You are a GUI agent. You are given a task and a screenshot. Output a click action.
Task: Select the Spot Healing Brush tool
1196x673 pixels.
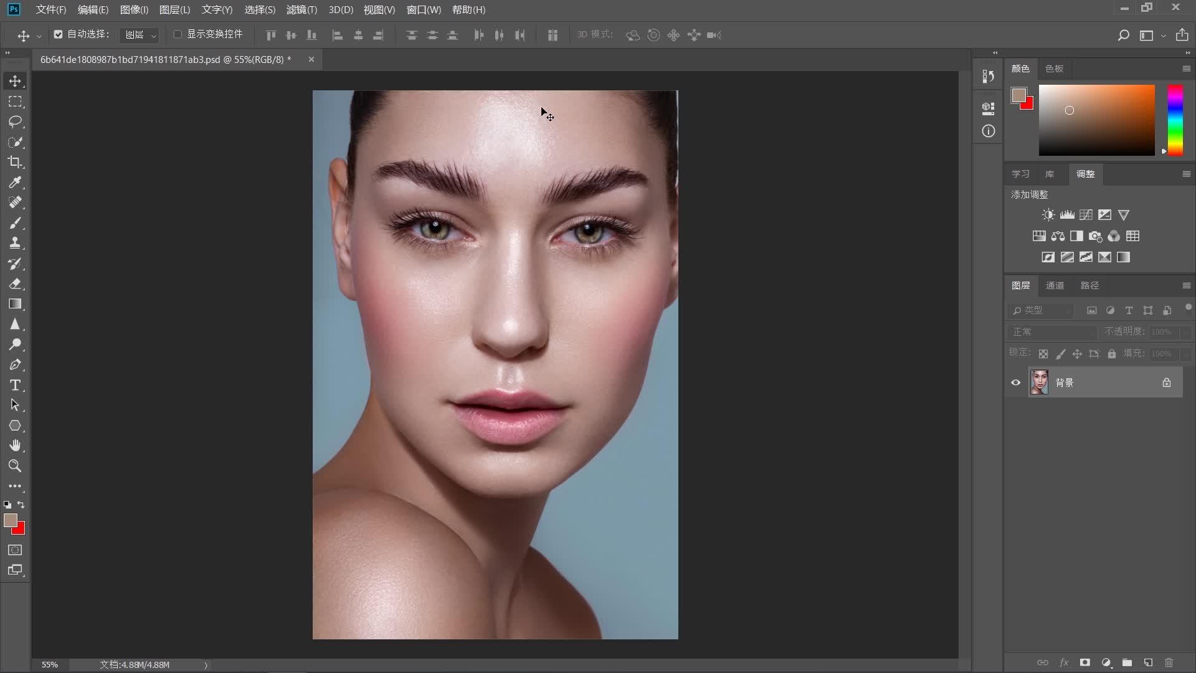(x=15, y=203)
